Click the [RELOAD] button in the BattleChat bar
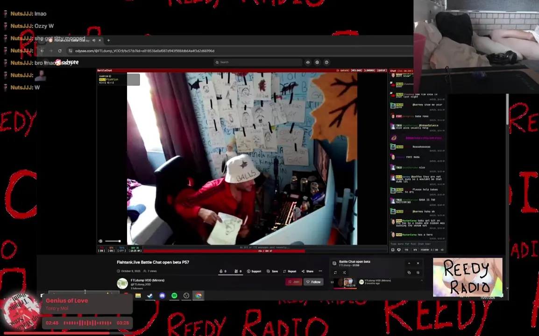The width and height of the screenshot is (539, 336). pyautogui.click(x=356, y=70)
